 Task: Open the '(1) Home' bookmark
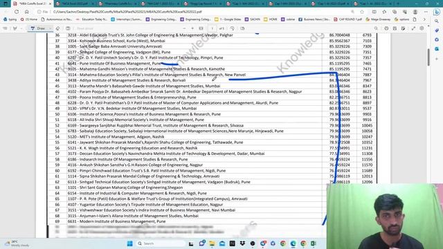(29, 19)
